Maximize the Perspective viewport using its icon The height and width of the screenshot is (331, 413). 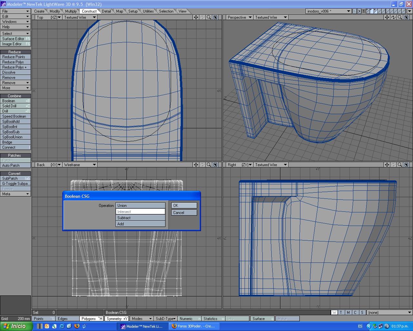click(406, 17)
